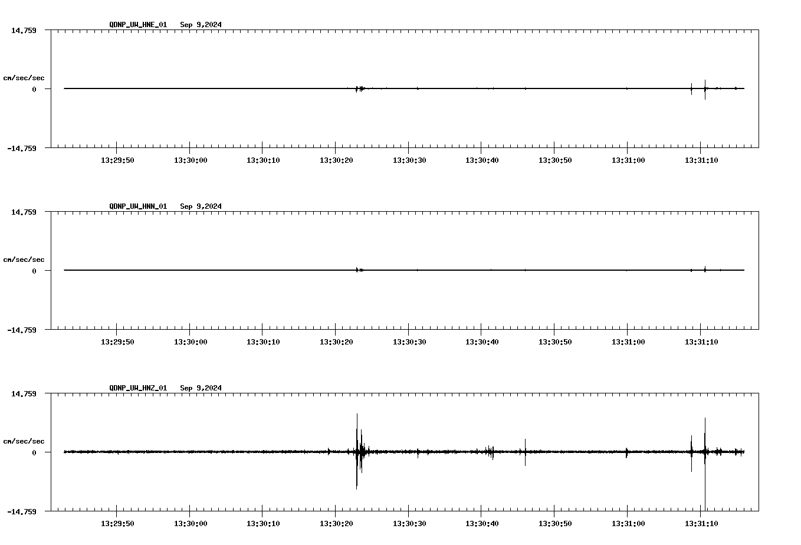Screen dimensions: 801x545
Task: Select 13:30:40 time label under HNZ plot
Action: 481,524
